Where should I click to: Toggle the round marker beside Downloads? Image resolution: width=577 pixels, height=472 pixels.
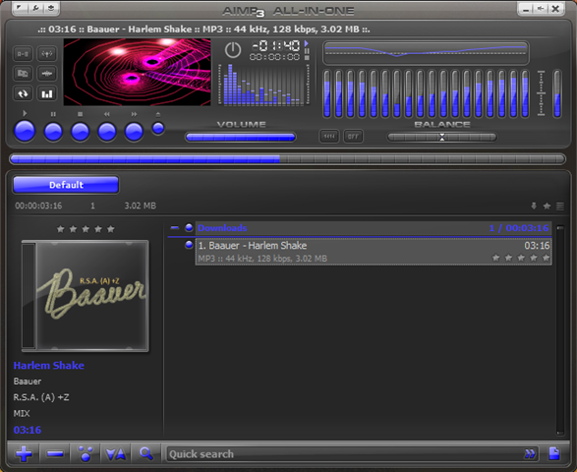tap(189, 227)
